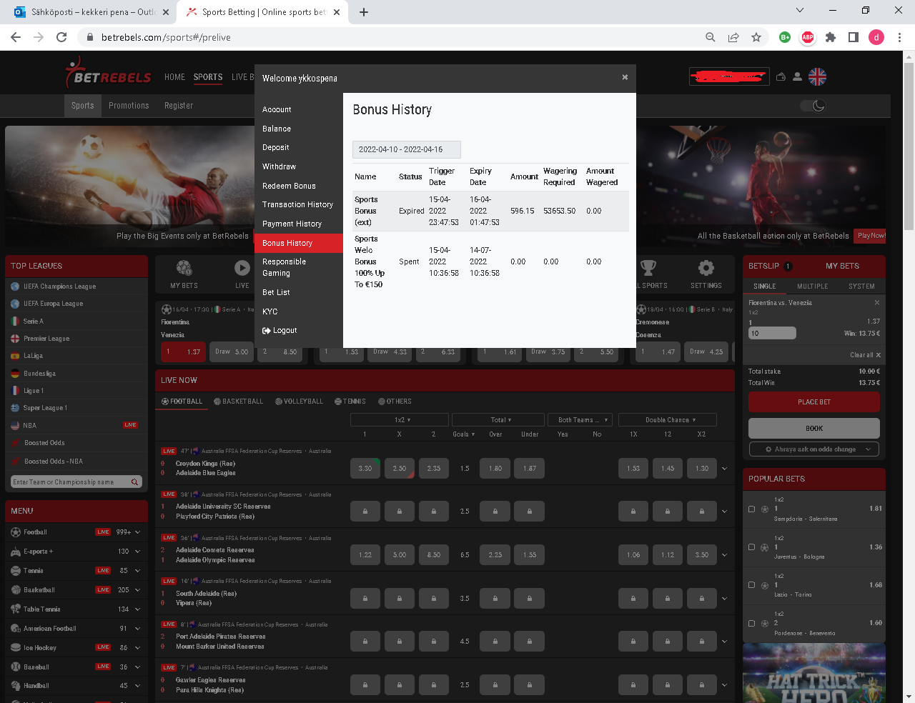Expand the Football menu category
Image resolution: width=915 pixels, height=703 pixels.
(x=137, y=532)
